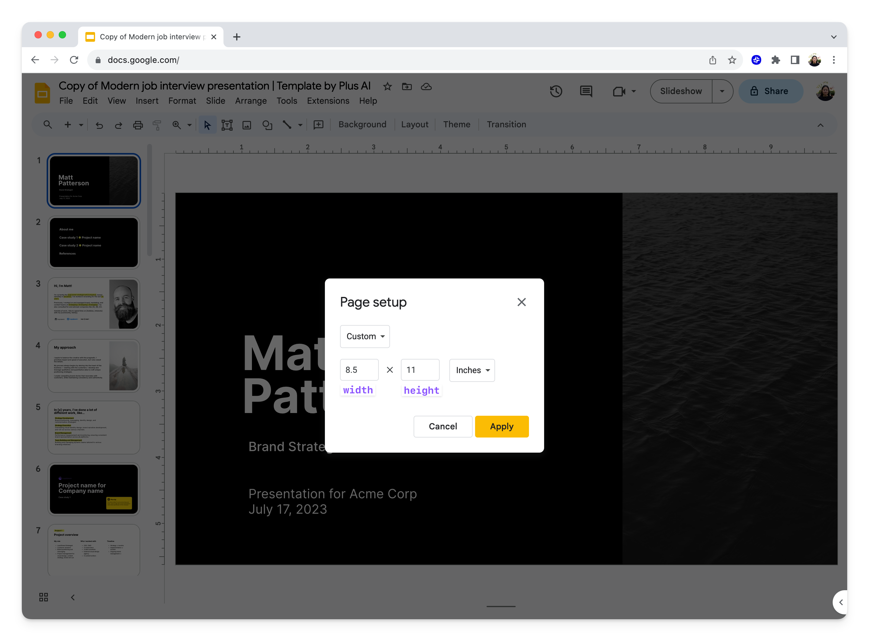Bookmark this page with the star icon
The width and height of the screenshot is (869, 641).
pos(732,60)
